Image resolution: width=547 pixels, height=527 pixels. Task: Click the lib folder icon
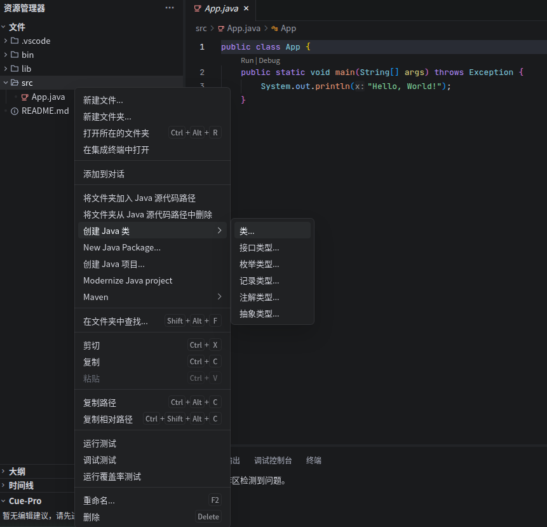(15, 69)
